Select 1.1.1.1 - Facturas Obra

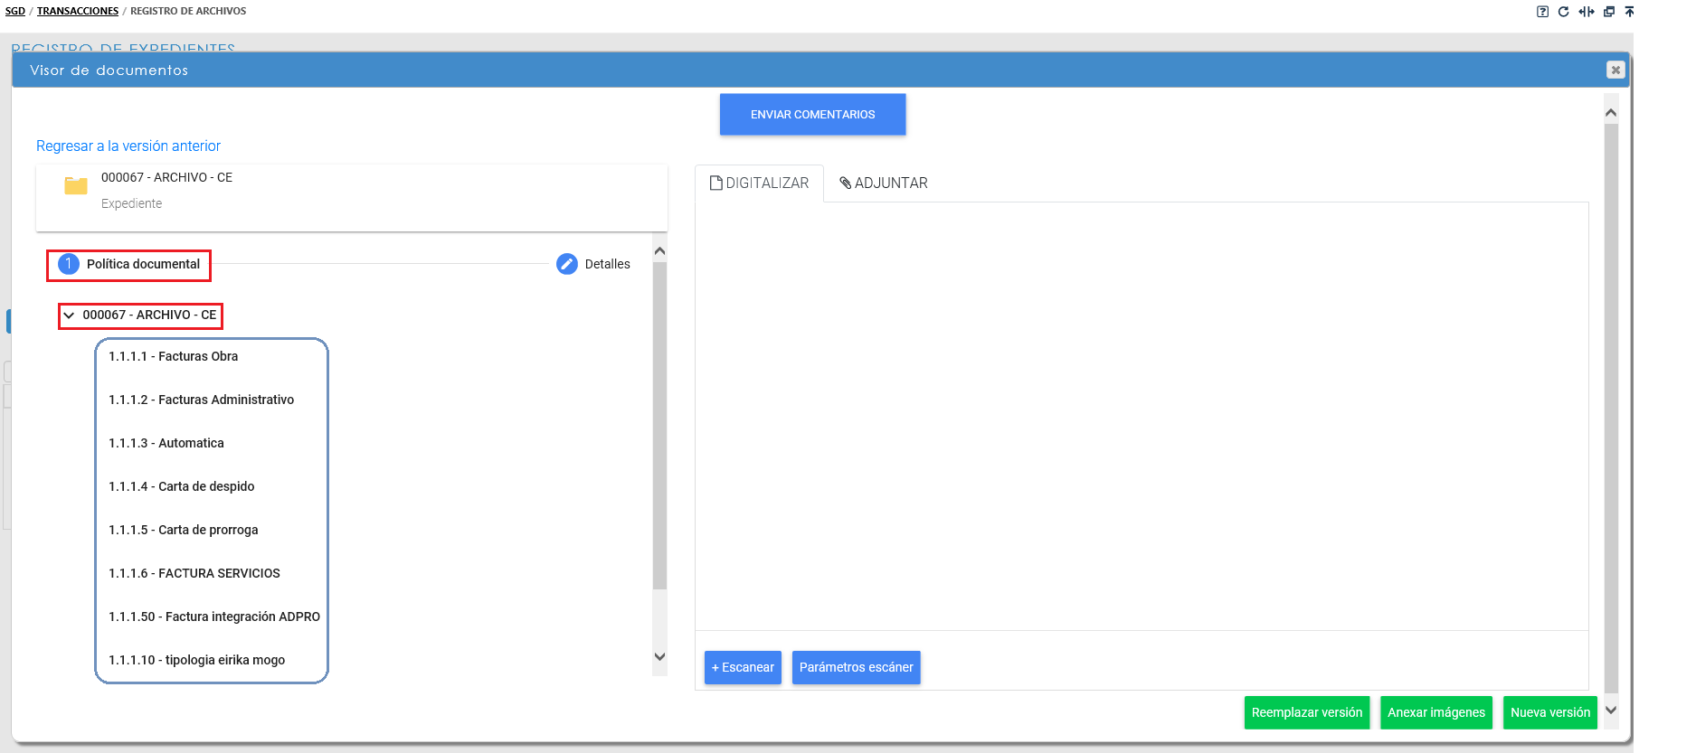174,356
